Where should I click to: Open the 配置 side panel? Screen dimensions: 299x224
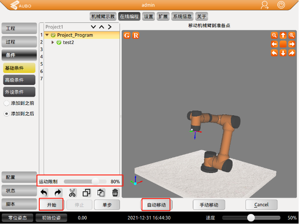pyautogui.click(x=19, y=177)
